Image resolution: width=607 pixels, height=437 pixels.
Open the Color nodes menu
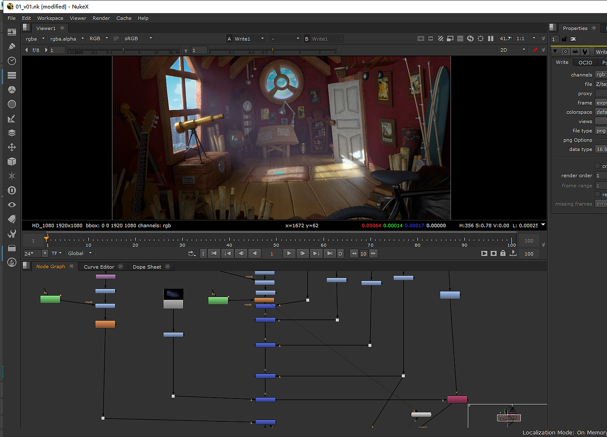(x=12, y=90)
